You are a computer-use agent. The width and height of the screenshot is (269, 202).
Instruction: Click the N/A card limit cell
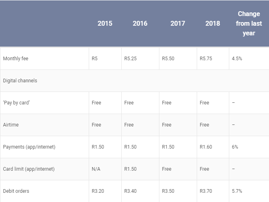96,169
